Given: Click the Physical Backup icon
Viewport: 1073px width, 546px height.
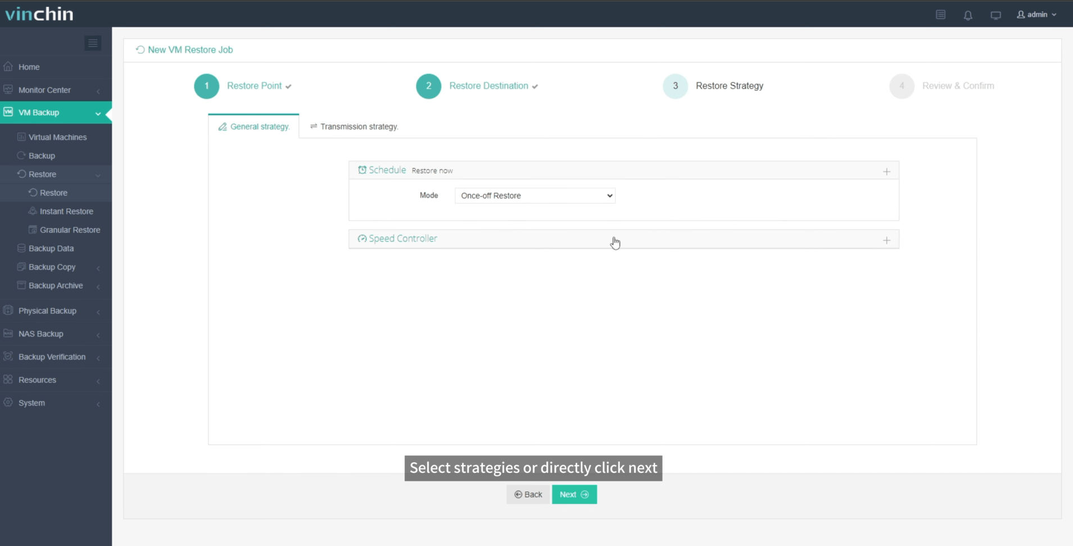Looking at the screenshot, I should tap(8, 310).
